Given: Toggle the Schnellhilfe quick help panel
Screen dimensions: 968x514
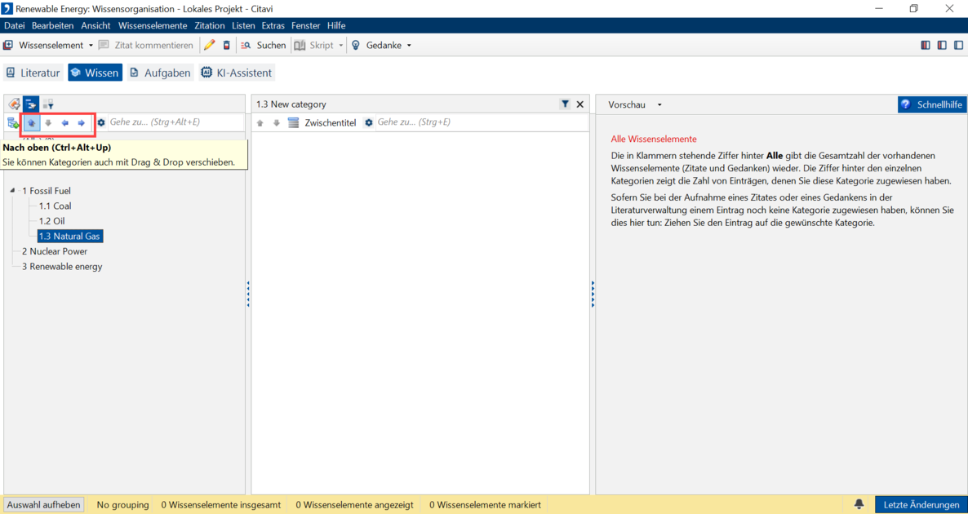Looking at the screenshot, I should point(931,104).
